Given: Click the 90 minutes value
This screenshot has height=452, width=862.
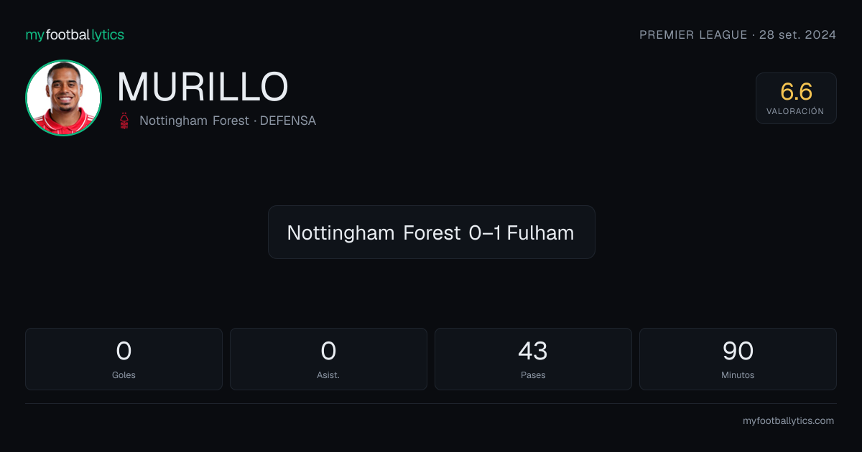Looking at the screenshot, I should coord(738,351).
